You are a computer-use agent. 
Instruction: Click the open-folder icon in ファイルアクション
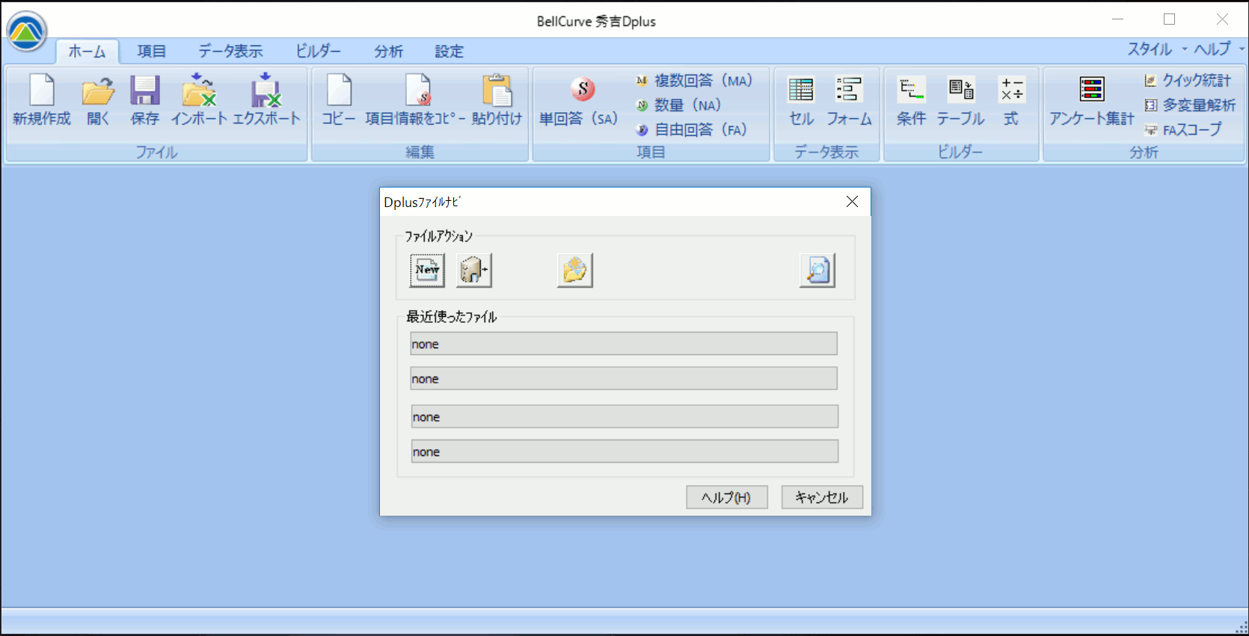[574, 270]
